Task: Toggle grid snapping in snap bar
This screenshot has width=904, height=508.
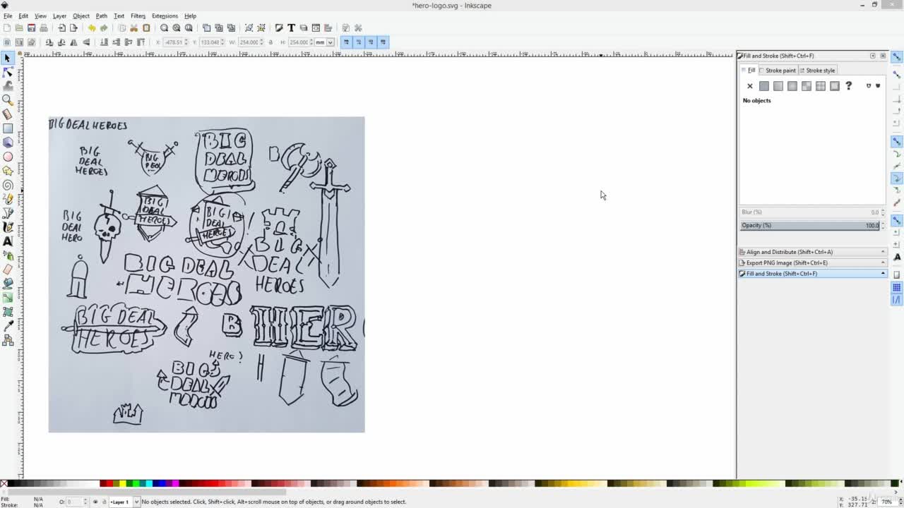Action: (x=897, y=287)
